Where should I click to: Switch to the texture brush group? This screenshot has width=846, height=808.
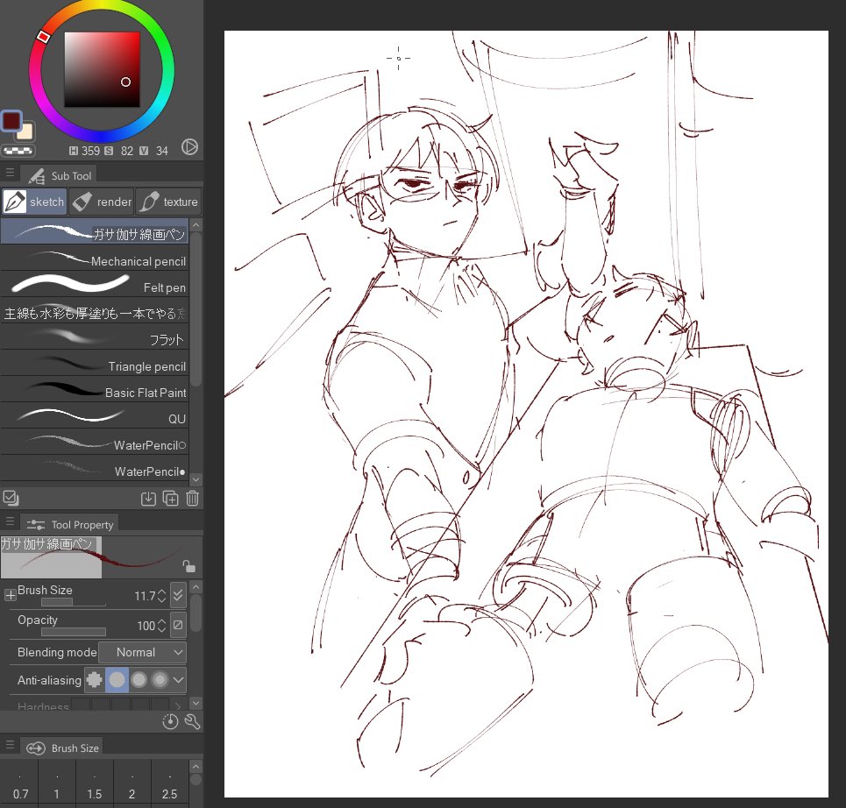[x=168, y=202]
